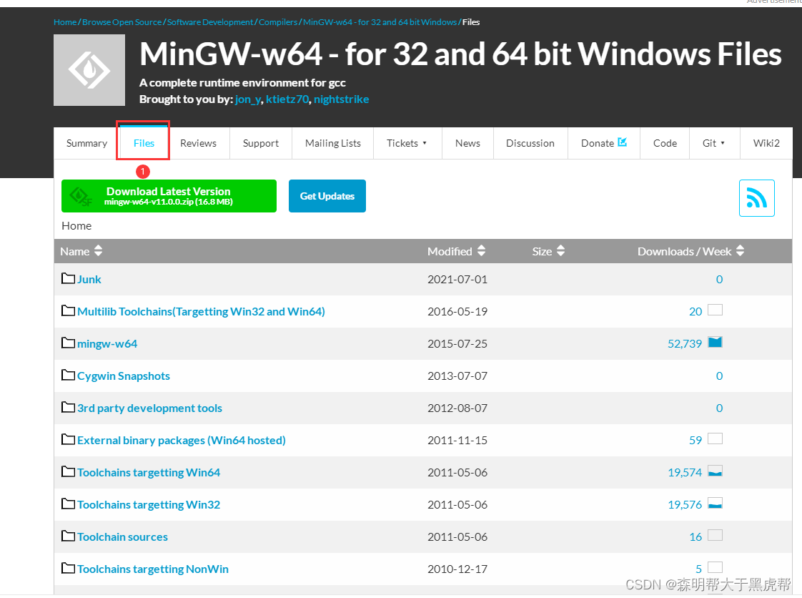Open Toolchains targetting NonWin link
Viewport: 802px width, 598px height.
point(152,569)
